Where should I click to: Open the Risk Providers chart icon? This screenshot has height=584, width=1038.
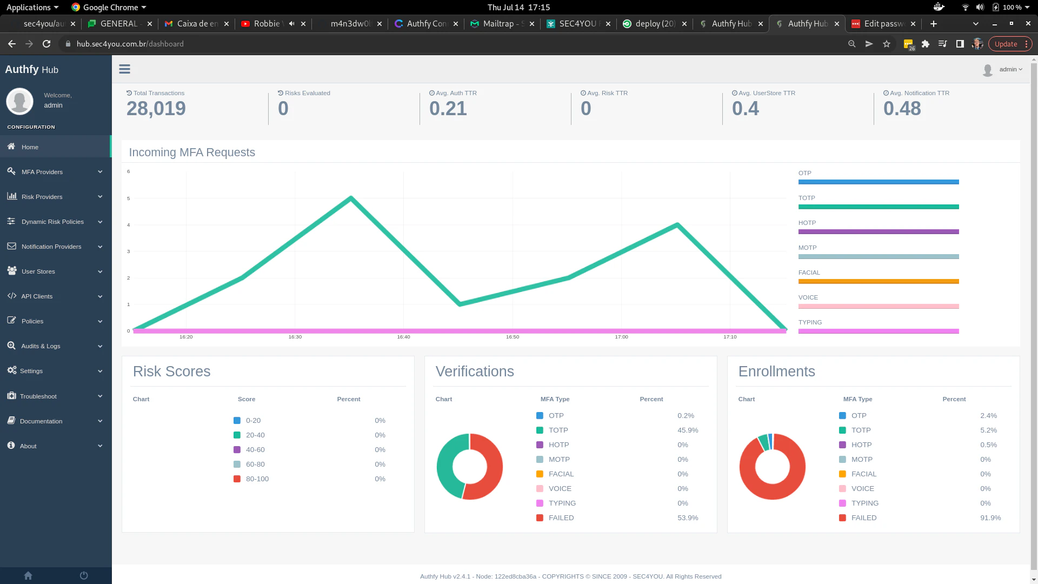coord(12,196)
